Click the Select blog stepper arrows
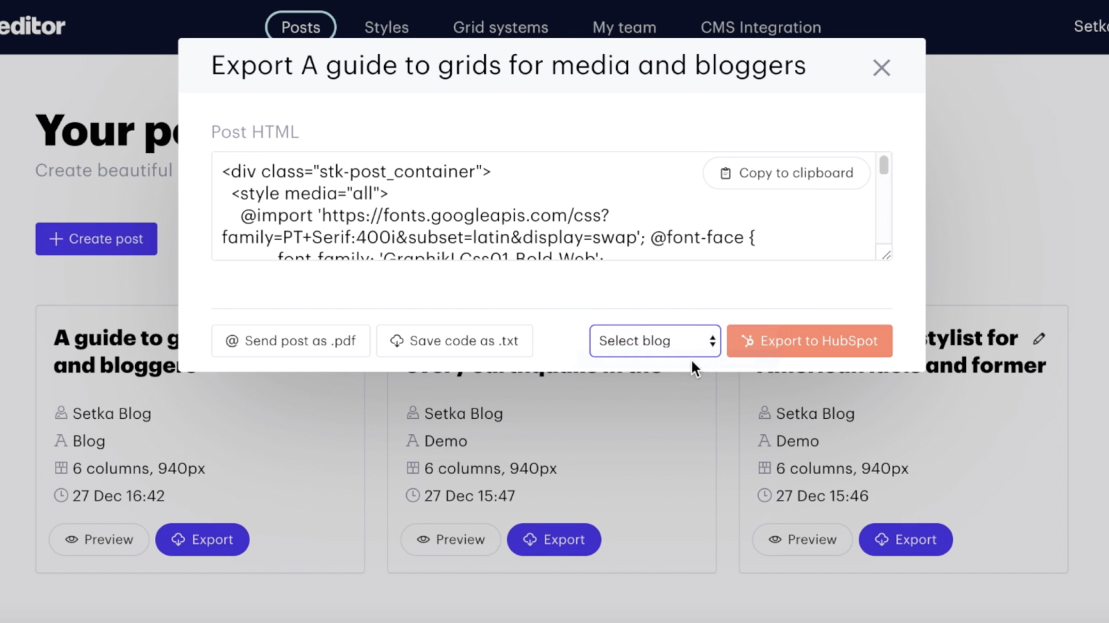1109x623 pixels. 712,341
